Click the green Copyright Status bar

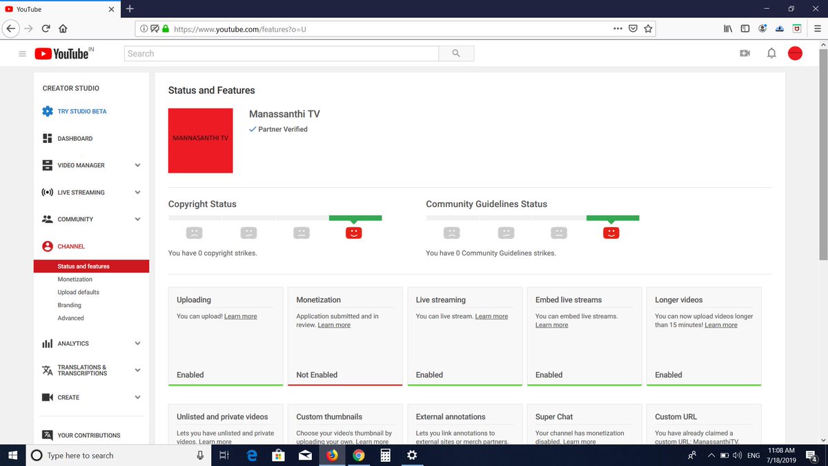355,218
